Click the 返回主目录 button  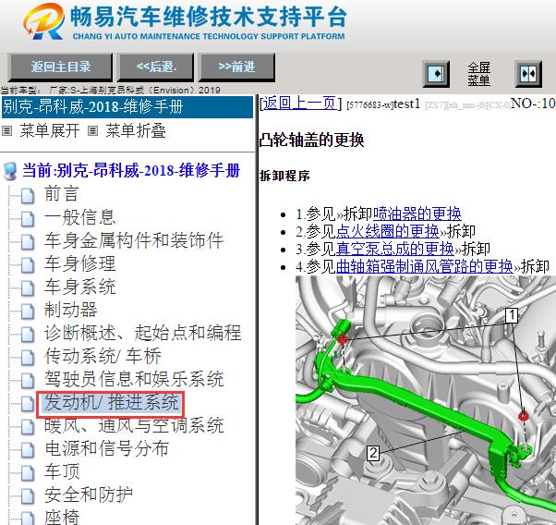click(x=60, y=67)
